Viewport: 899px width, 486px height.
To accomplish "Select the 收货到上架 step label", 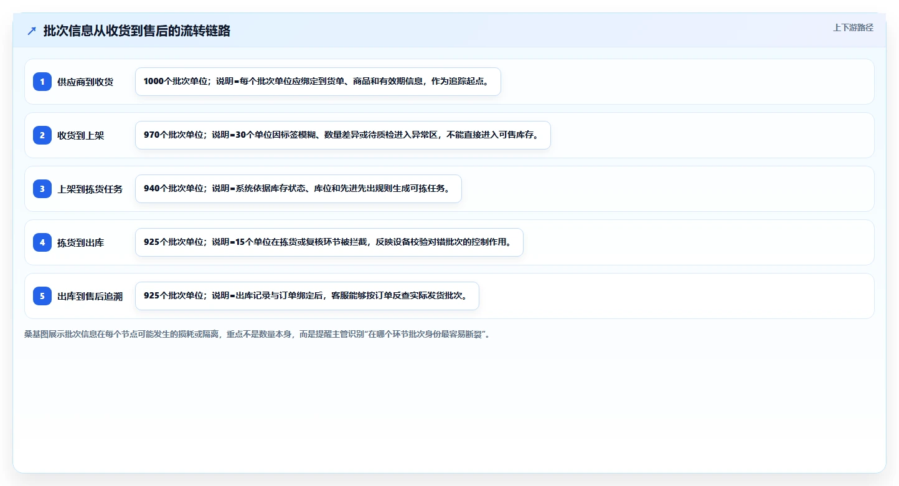I will 81,135.
